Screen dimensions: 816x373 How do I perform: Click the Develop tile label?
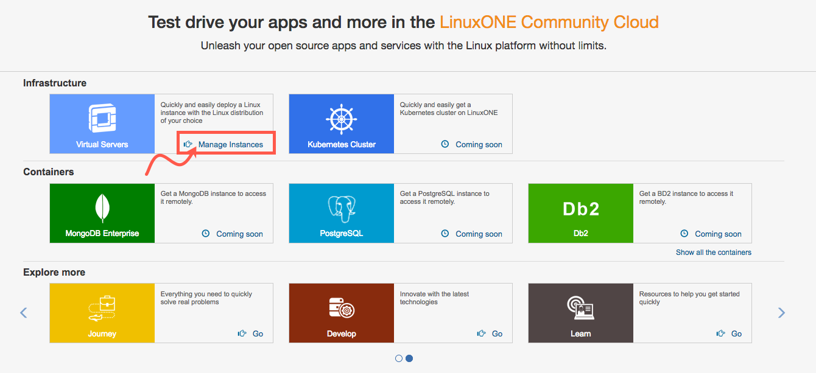coord(342,333)
